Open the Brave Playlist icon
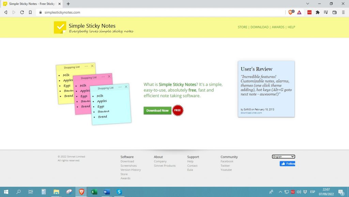This screenshot has width=349, height=197. [x=326, y=12]
